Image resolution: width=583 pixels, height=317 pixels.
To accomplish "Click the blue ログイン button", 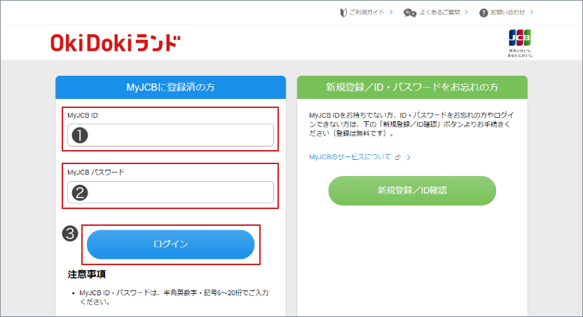I will [171, 245].
